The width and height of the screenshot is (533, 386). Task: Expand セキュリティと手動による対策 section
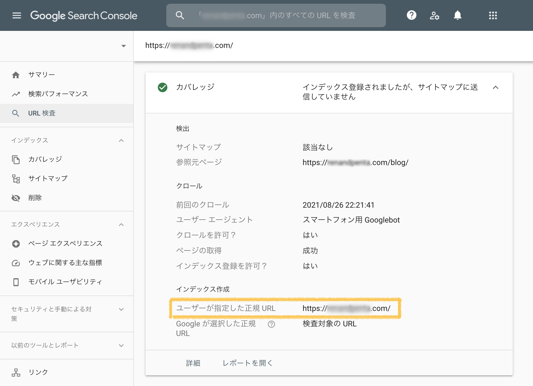coord(121,309)
